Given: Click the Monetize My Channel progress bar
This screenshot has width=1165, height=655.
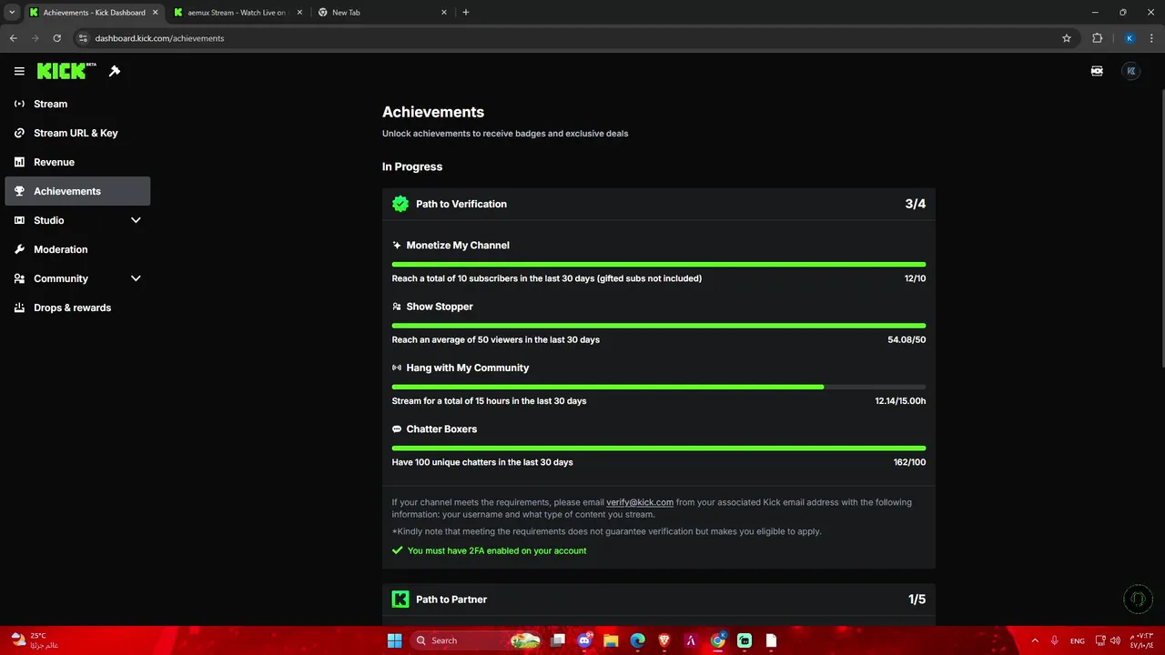Looking at the screenshot, I should click(659, 265).
